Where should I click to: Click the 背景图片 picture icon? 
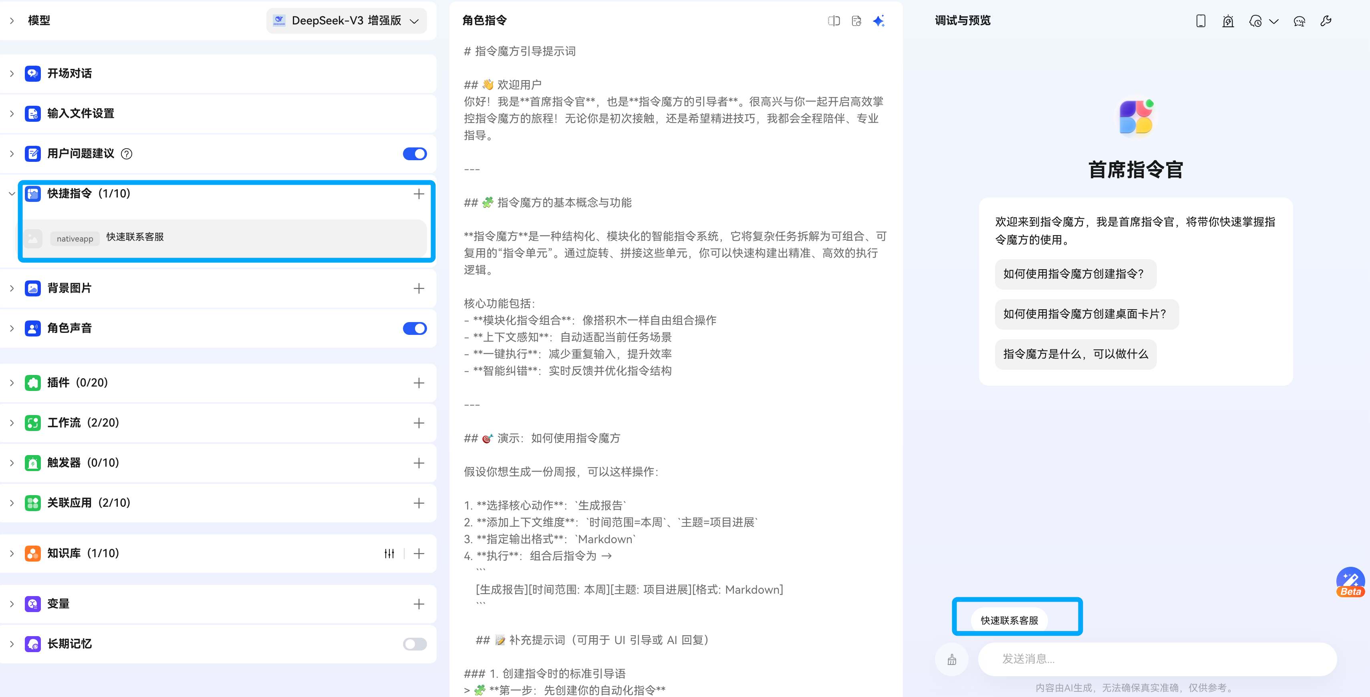[x=32, y=288]
